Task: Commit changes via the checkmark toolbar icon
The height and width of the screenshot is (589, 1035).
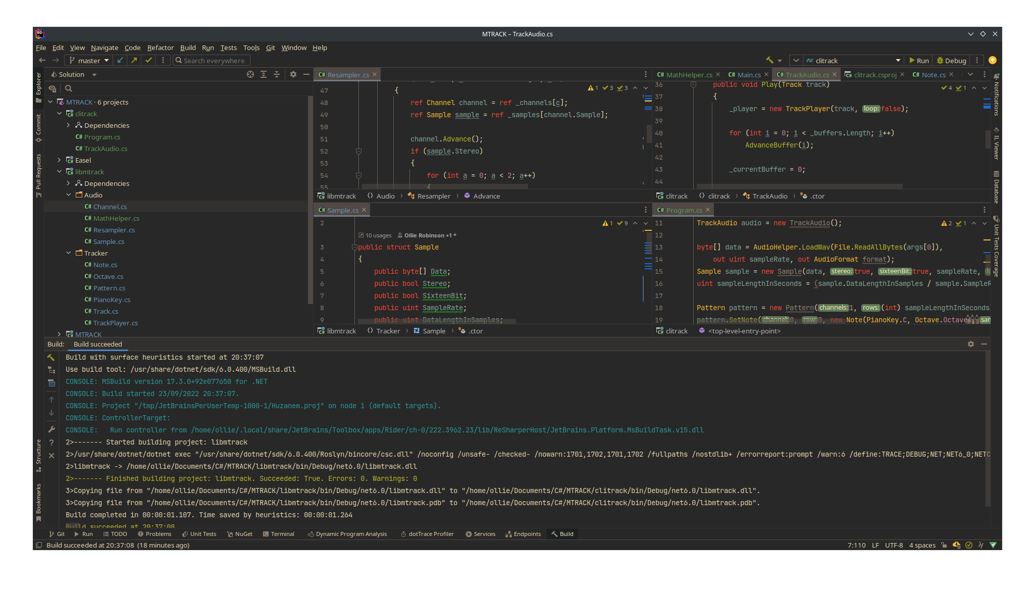Action: [x=148, y=60]
